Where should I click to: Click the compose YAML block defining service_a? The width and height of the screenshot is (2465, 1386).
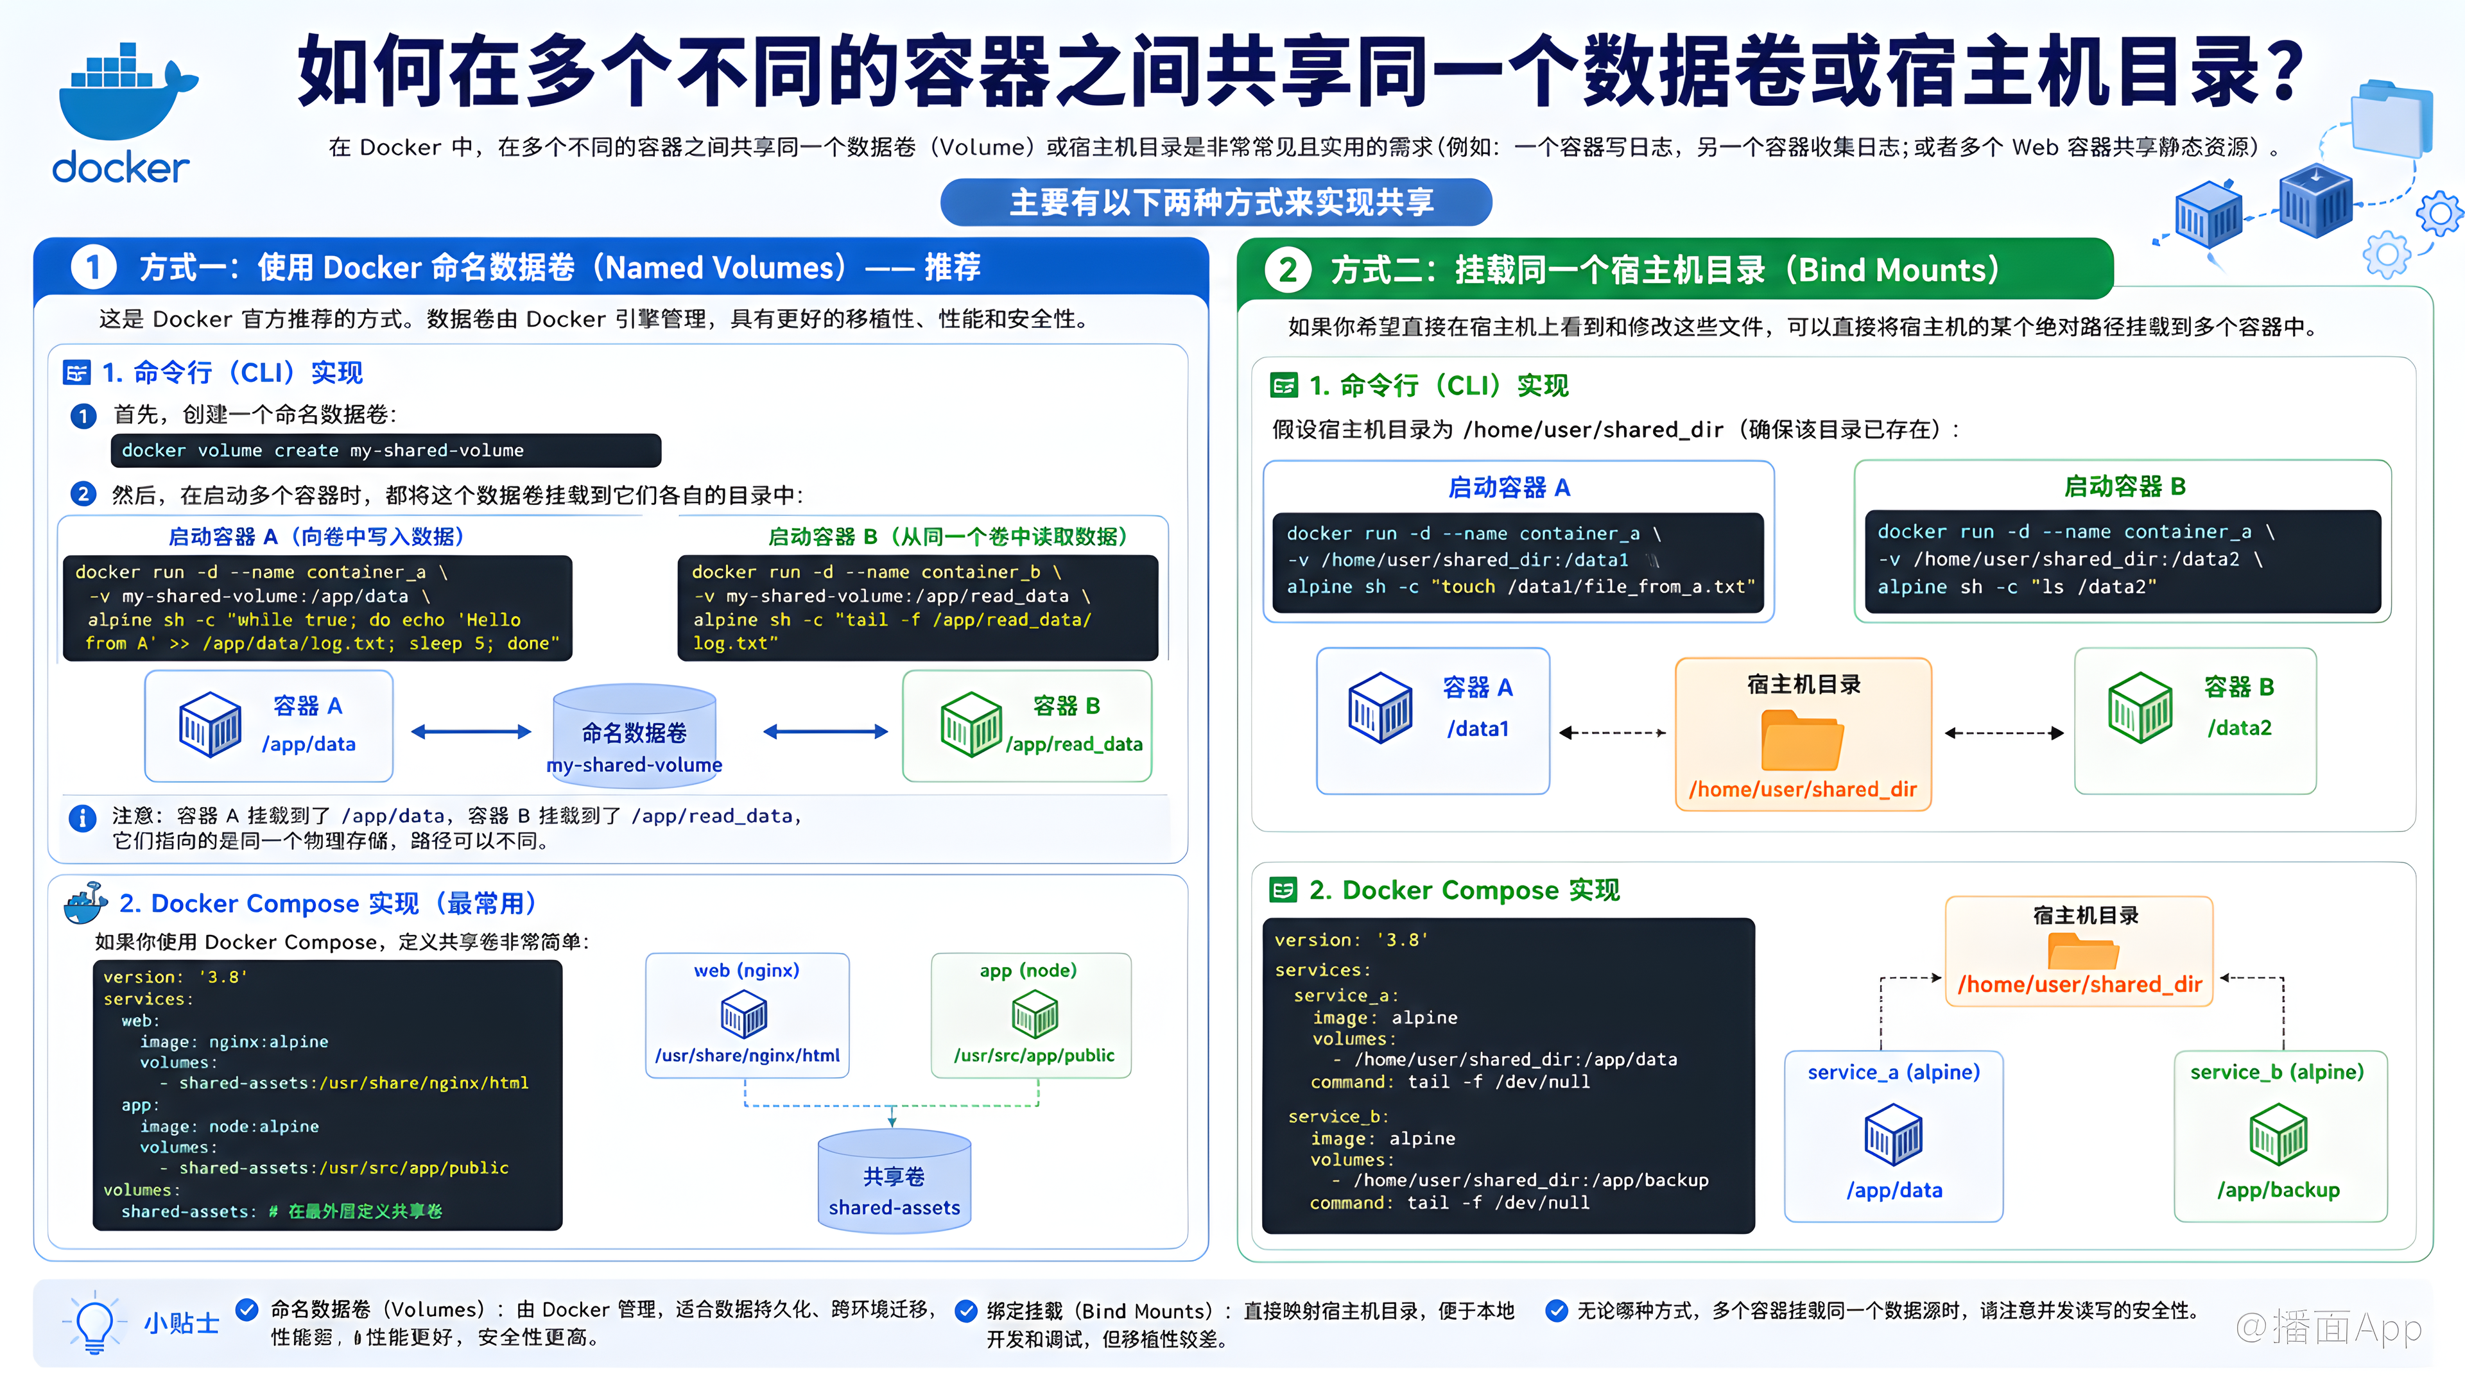click(1508, 1075)
